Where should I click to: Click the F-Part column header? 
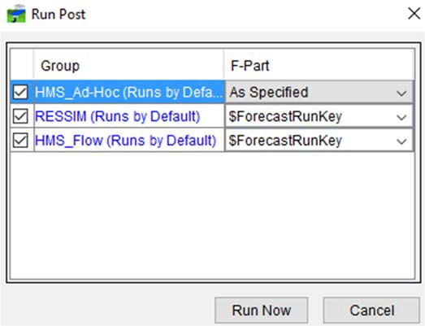pos(319,65)
